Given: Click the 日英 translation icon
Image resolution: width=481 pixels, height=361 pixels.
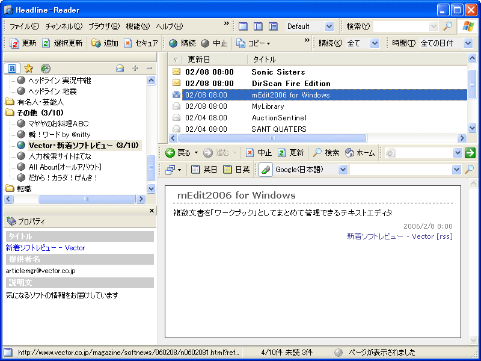Looking at the screenshot, I should (227, 170).
